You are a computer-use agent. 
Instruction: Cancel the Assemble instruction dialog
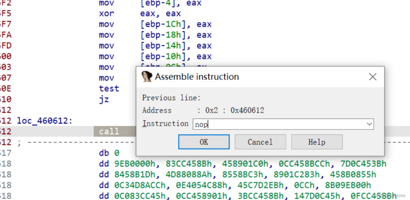(x=260, y=142)
